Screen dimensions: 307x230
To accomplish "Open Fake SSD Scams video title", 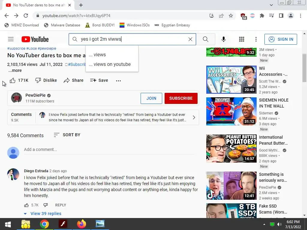I will pos(273,209).
